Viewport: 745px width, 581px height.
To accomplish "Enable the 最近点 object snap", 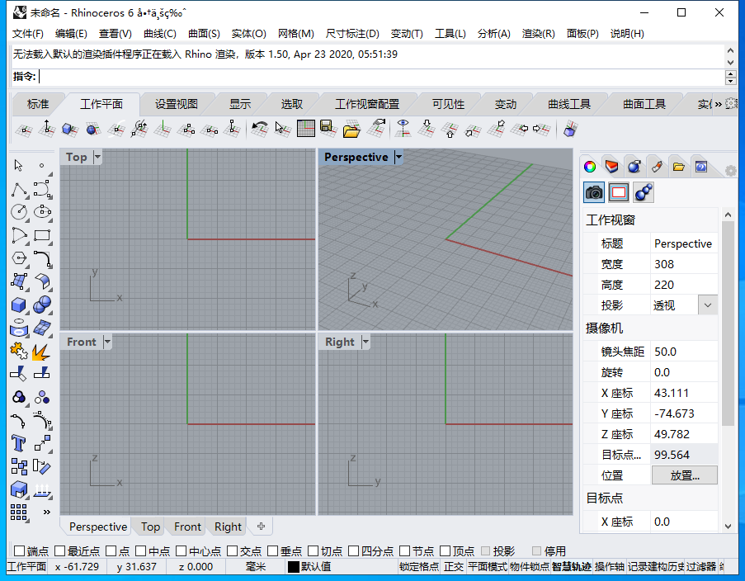I will point(60,551).
